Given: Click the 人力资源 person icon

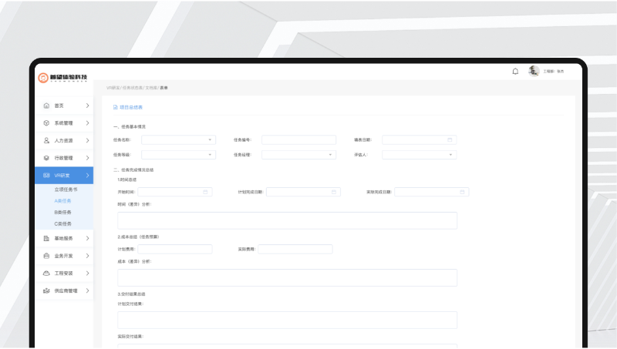Looking at the screenshot, I should point(46,140).
